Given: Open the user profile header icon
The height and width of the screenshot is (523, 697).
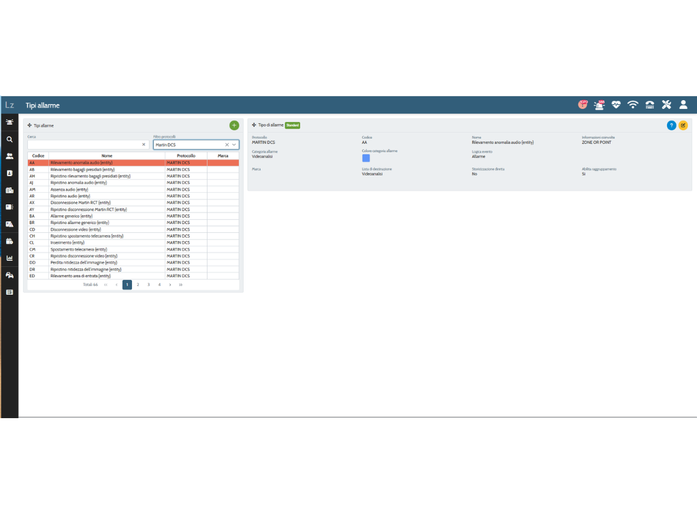Looking at the screenshot, I should [x=683, y=105].
